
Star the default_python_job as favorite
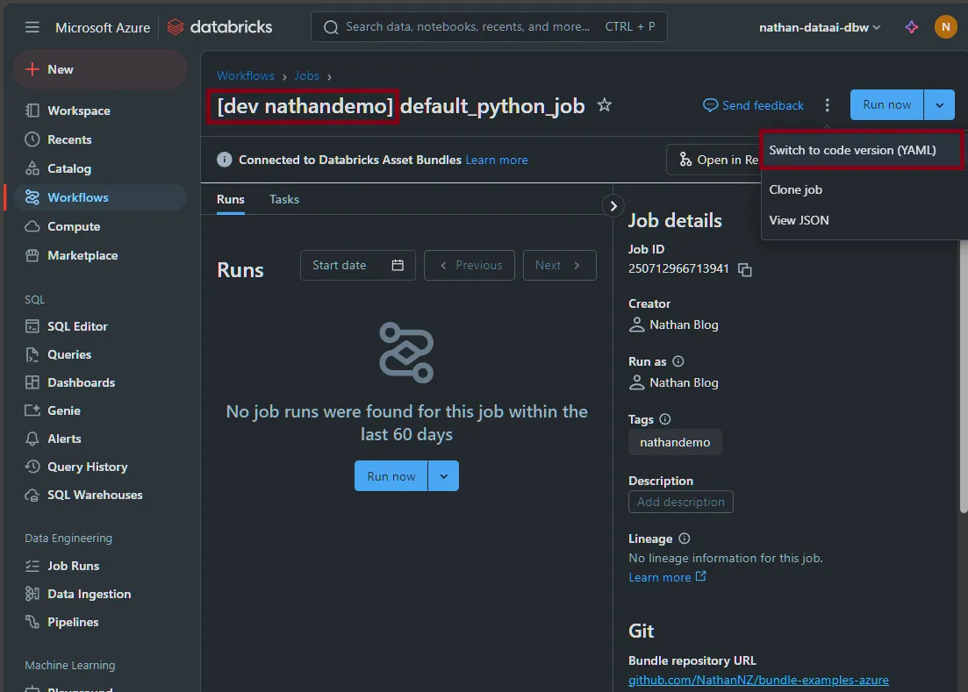tap(604, 105)
